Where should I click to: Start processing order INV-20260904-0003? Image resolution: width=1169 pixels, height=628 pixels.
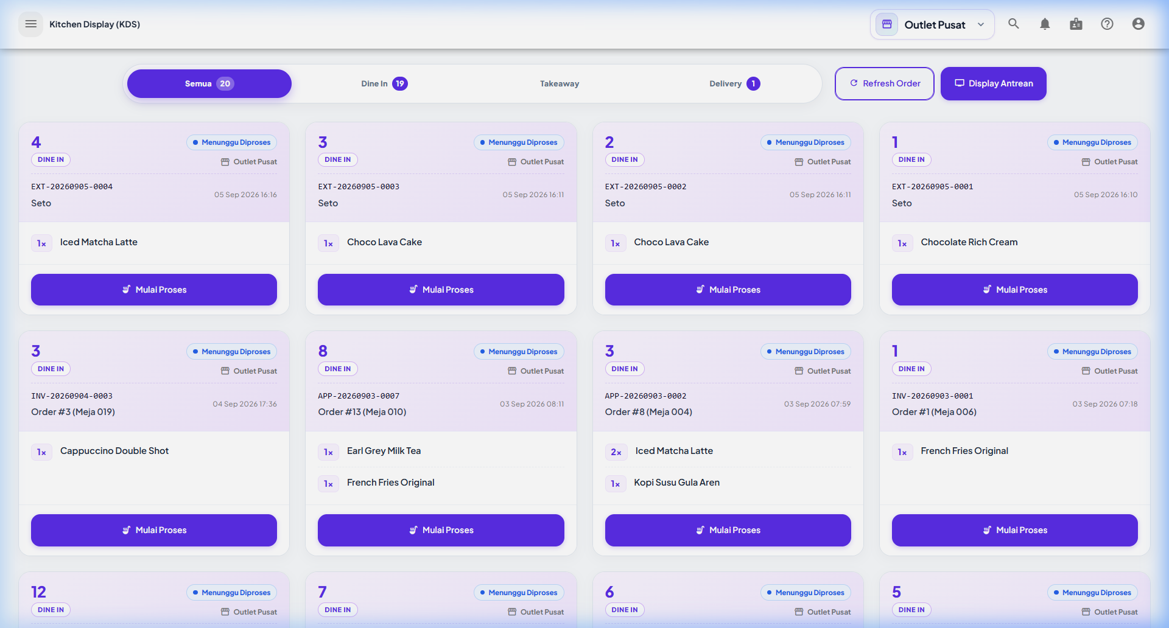(154, 530)
